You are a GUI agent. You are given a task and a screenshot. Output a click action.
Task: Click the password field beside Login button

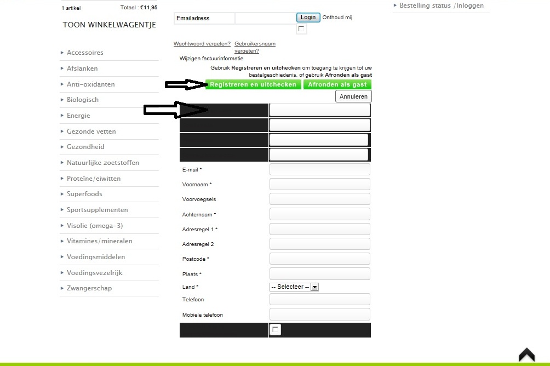tap(266, 18)
